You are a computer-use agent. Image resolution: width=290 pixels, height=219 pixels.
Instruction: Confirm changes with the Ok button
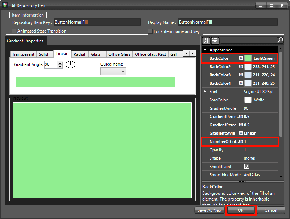click(x=241, y=210)
